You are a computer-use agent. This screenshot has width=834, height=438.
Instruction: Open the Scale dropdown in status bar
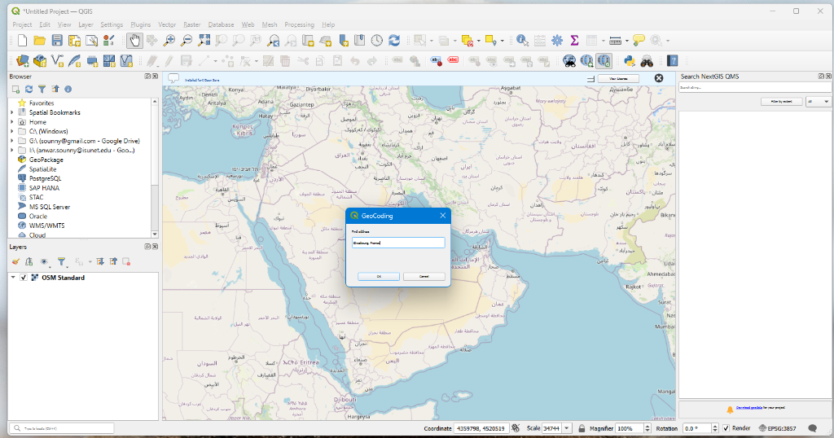point(567,428)
